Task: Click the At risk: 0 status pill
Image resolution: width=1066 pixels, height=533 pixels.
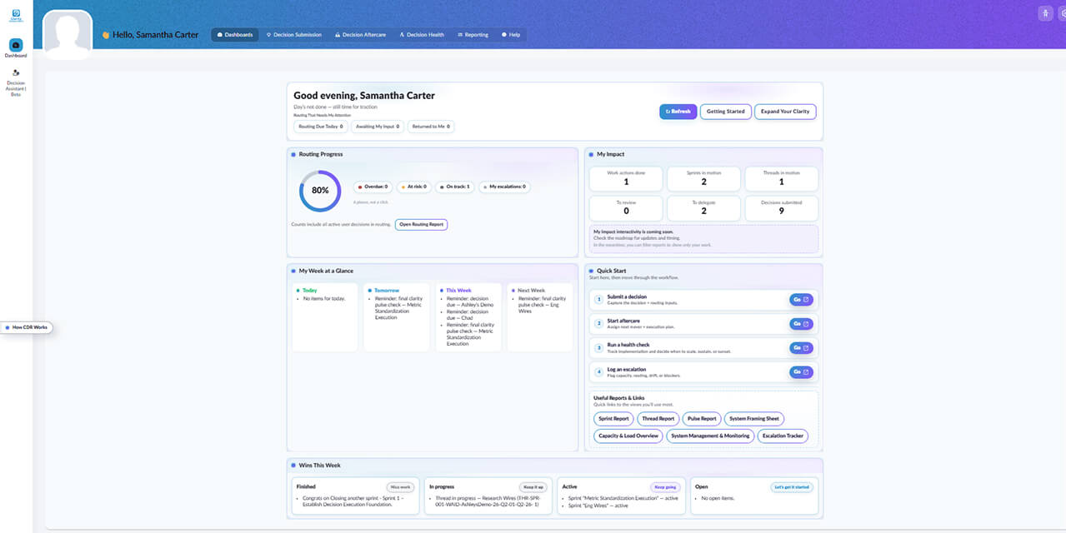Action: pos(413,187)
